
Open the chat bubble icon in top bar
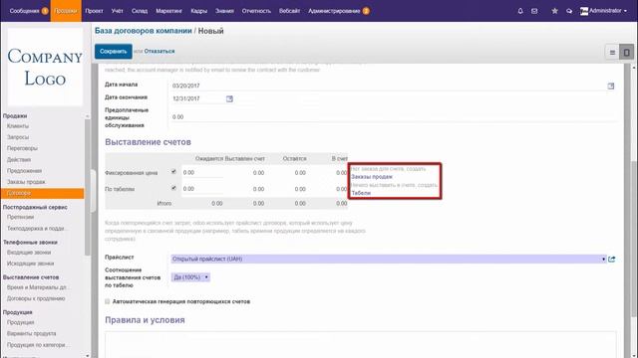pyautogui.click(x=569, y=11)
